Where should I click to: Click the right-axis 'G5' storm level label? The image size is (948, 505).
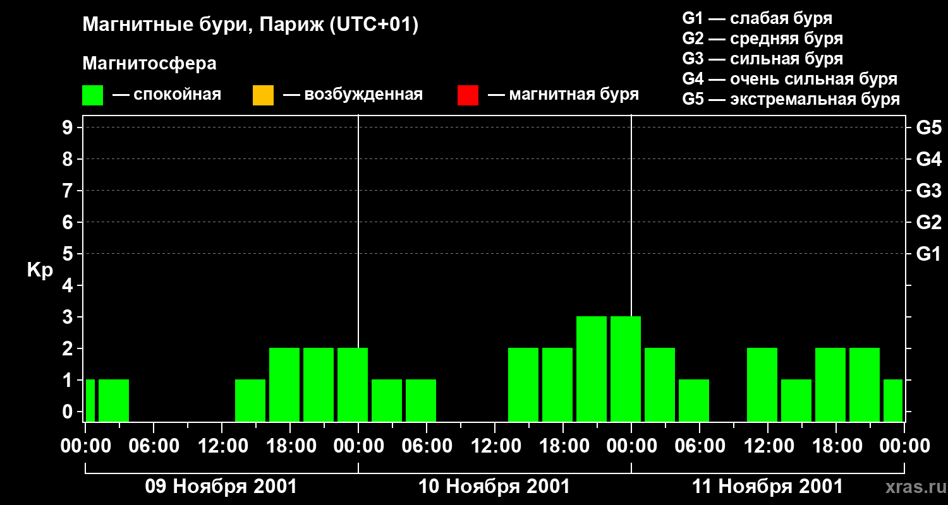[x=929, y=128]
